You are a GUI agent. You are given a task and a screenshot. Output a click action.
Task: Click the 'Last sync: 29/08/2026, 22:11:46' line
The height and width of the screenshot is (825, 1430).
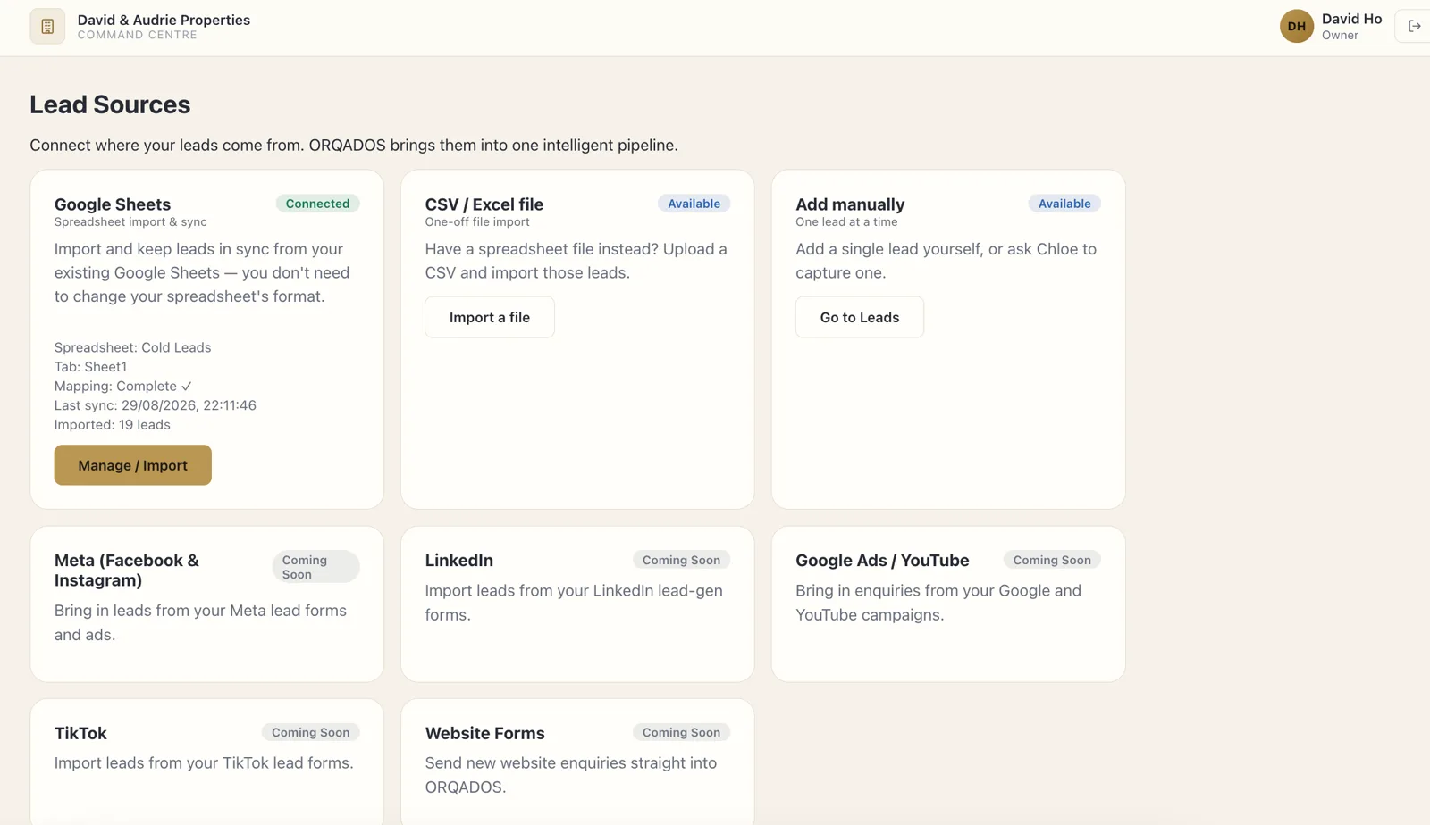click(156, 405)
